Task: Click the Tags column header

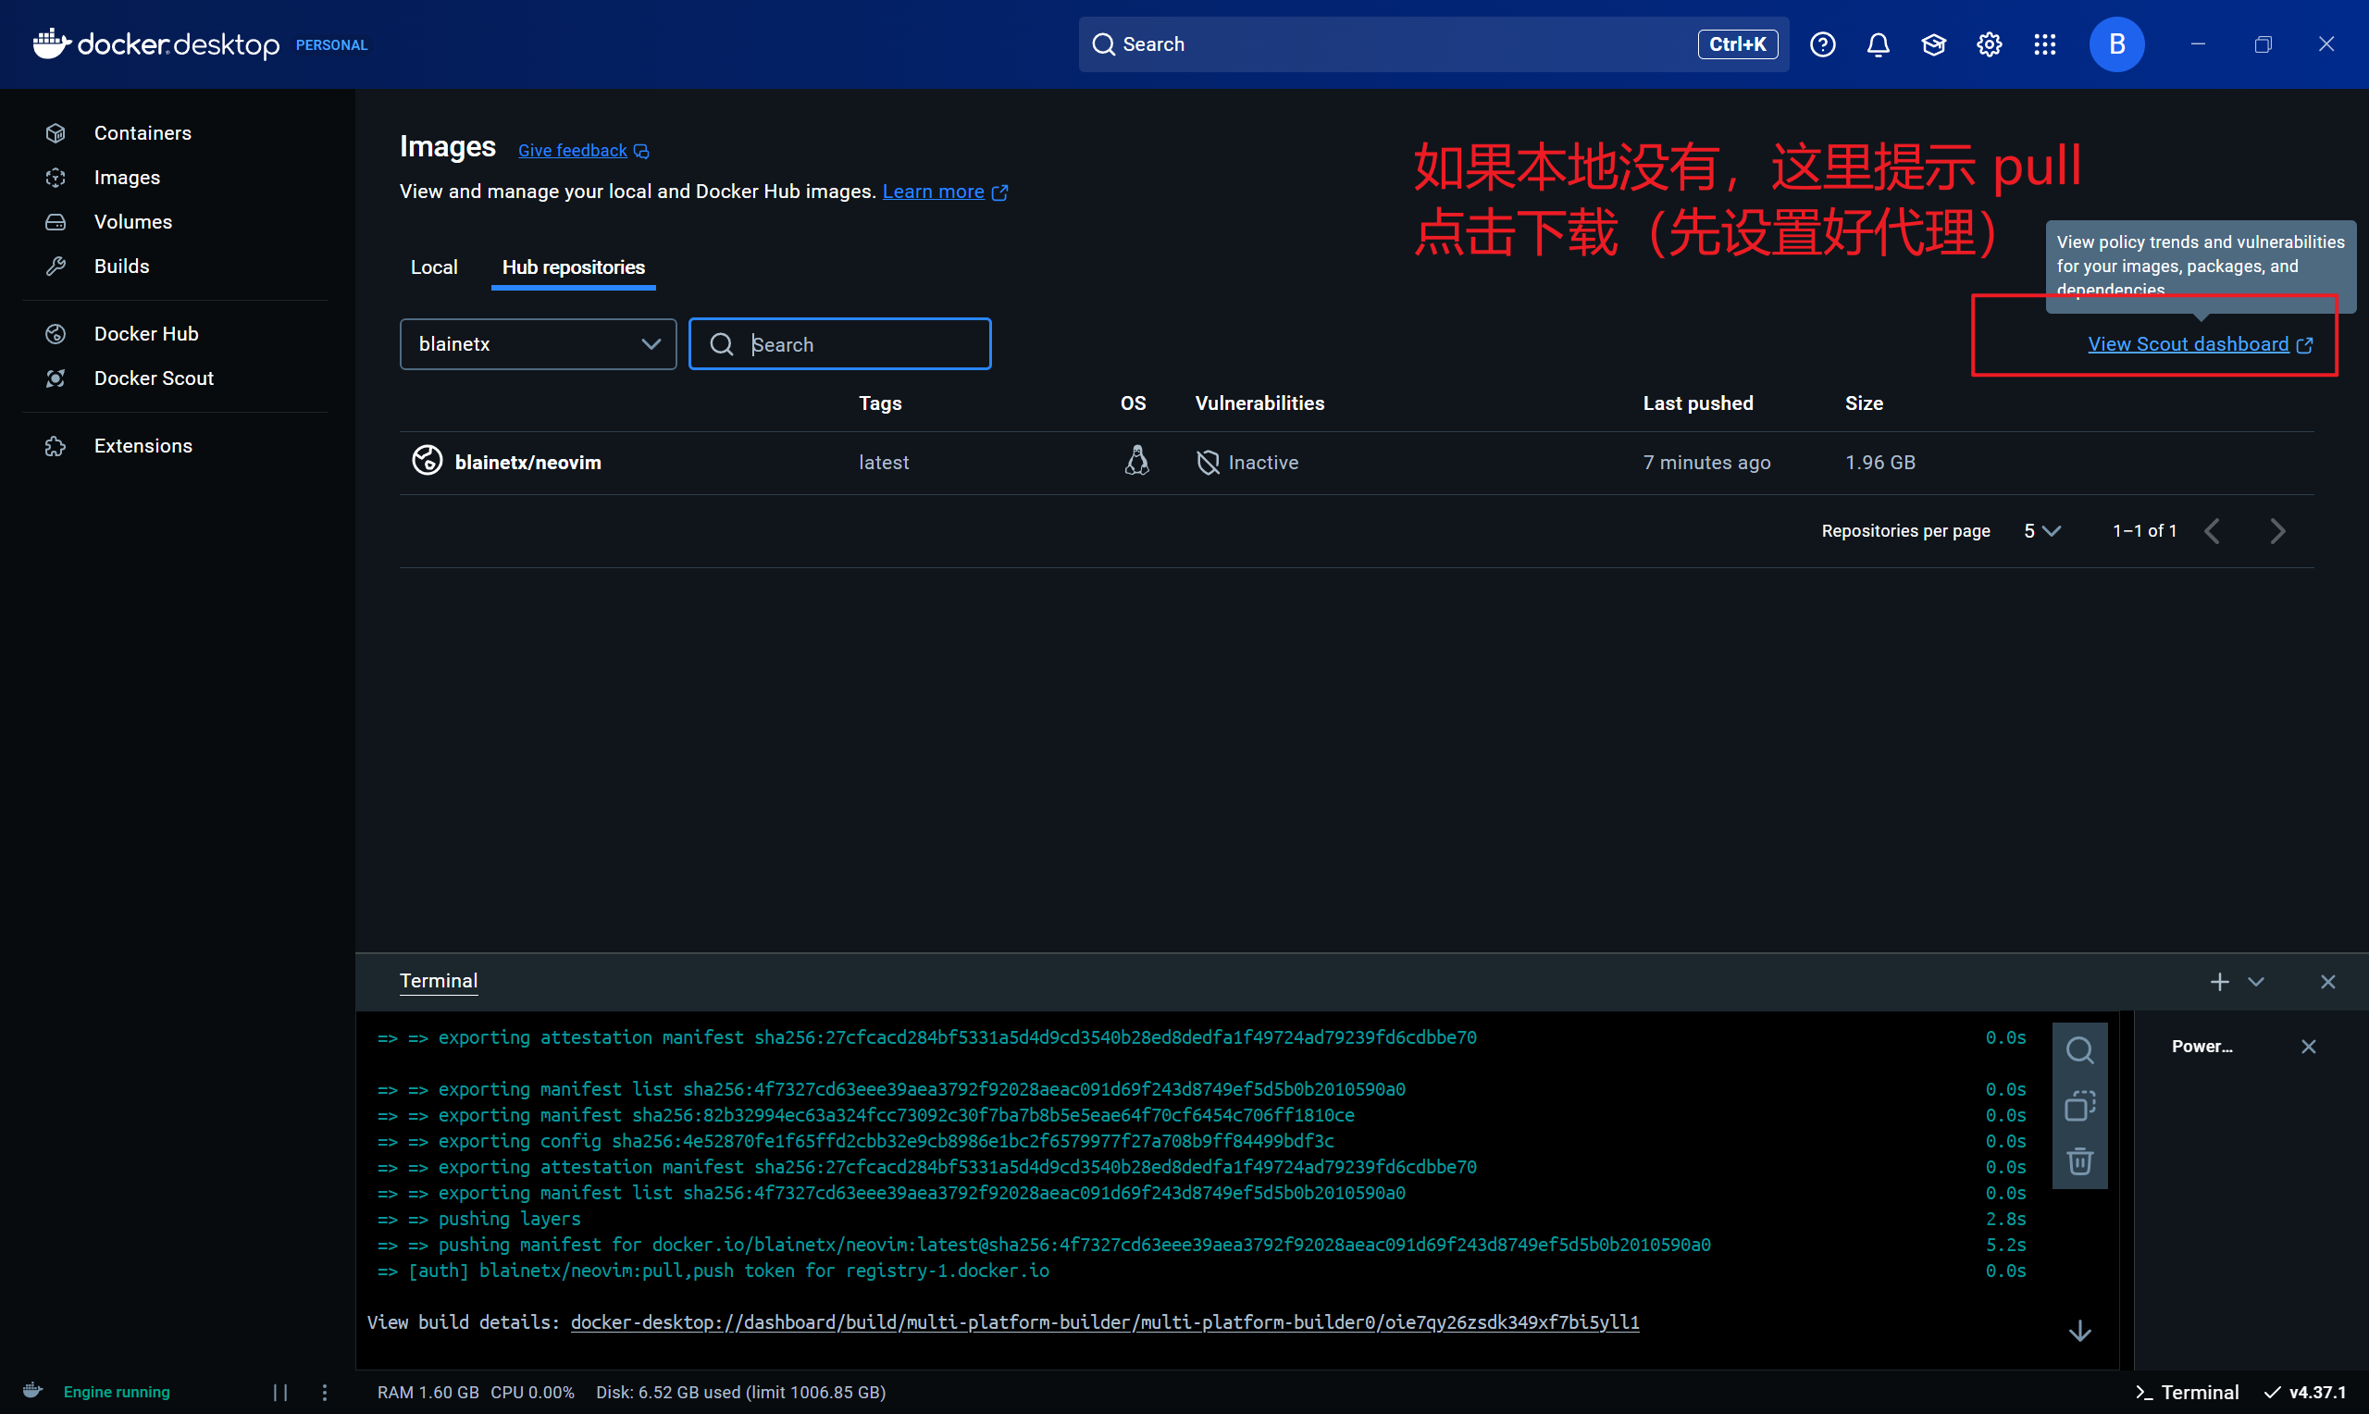Action: tap(880, 403)
